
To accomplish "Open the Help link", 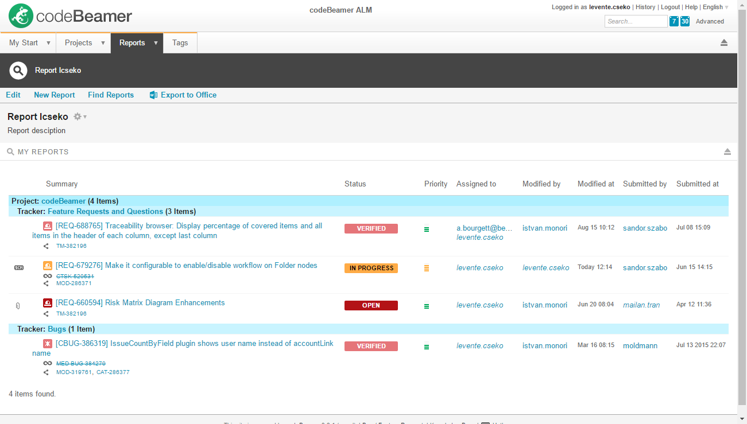I will point(691,7).
